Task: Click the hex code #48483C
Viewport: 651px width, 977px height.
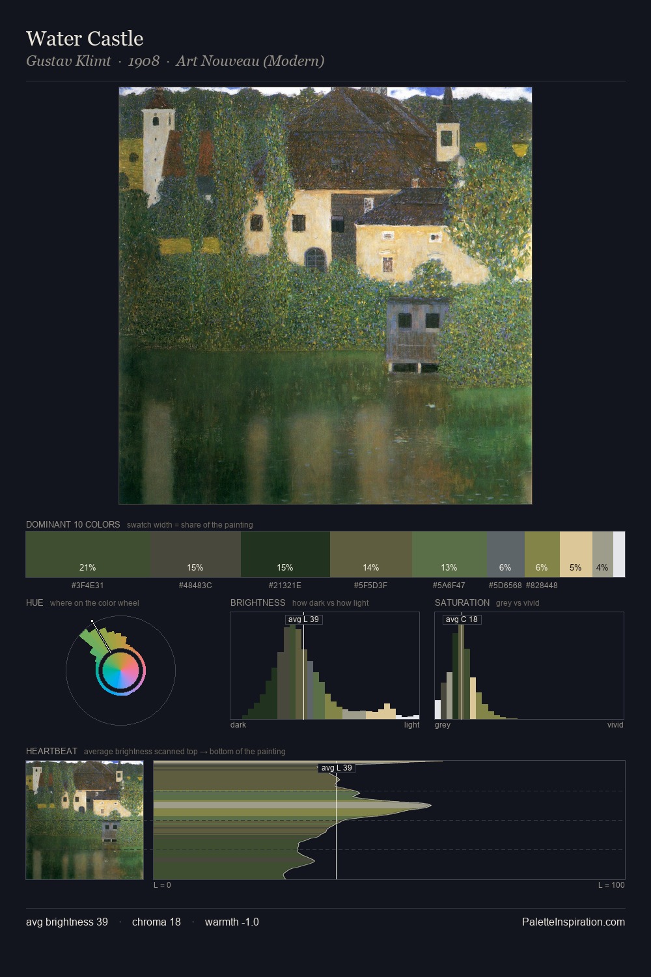Action: coord(195,586)
